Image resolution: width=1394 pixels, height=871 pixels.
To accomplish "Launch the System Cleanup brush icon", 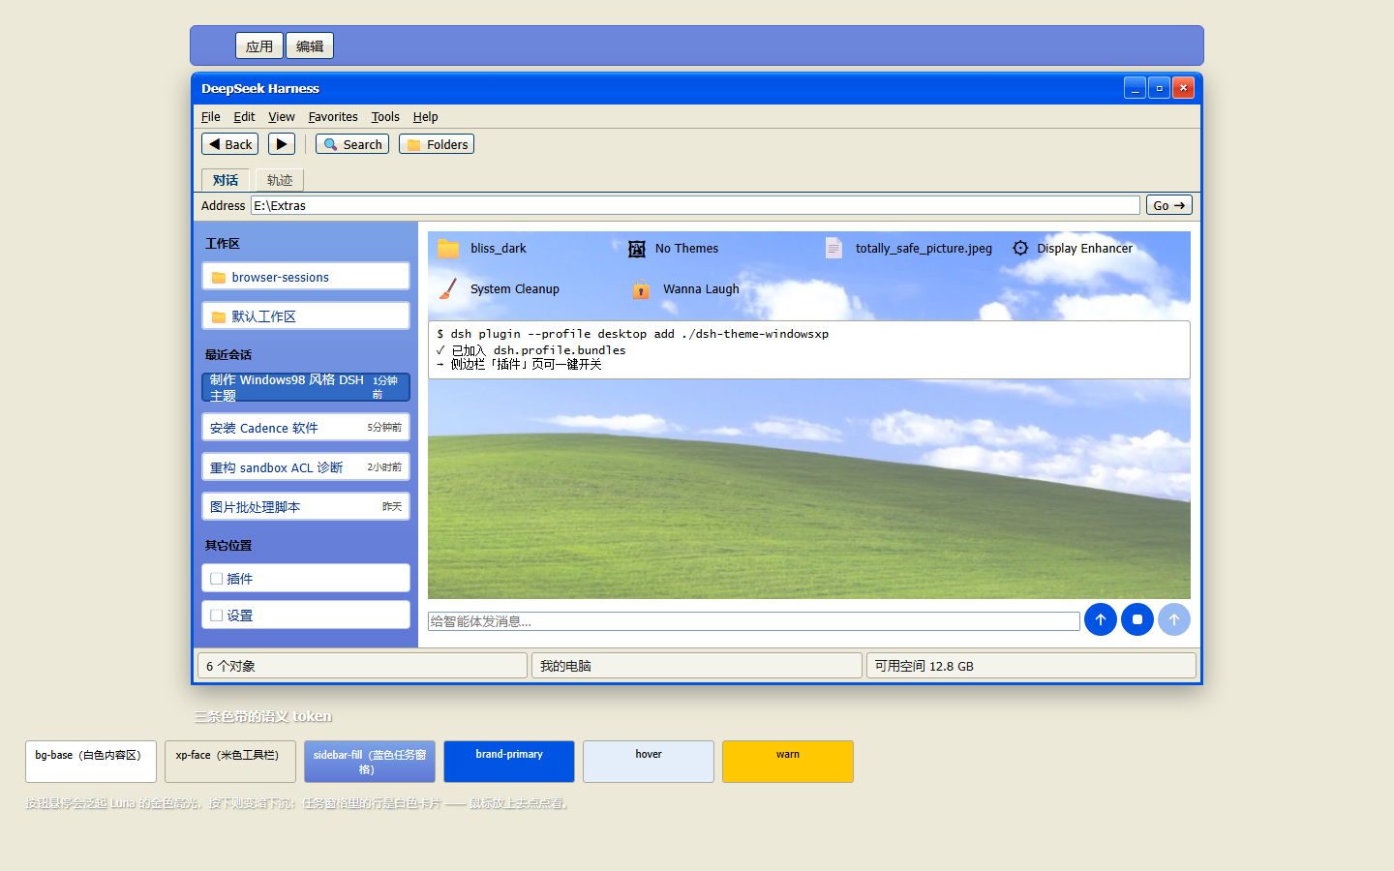I will 447,289.
